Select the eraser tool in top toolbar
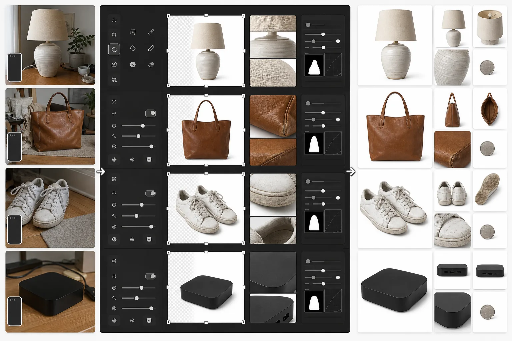This screenshot has height=341, width=512. coord(151,65)
